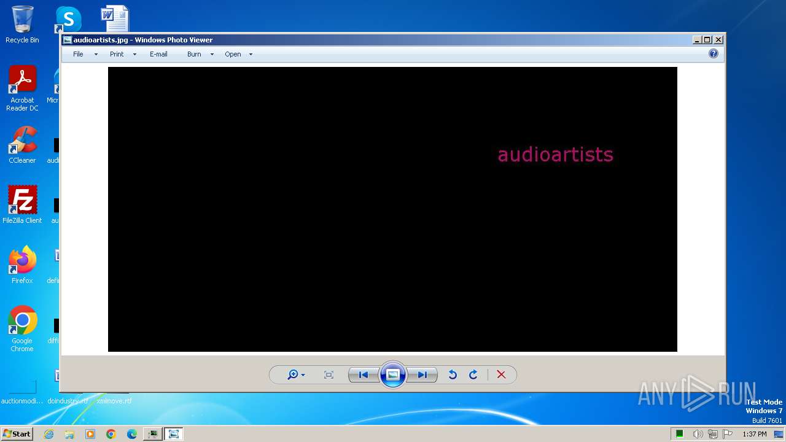Screen dimensions: 786x442
Task: Play the slide show
Action: pyautogui.click(x=393, y=374)
